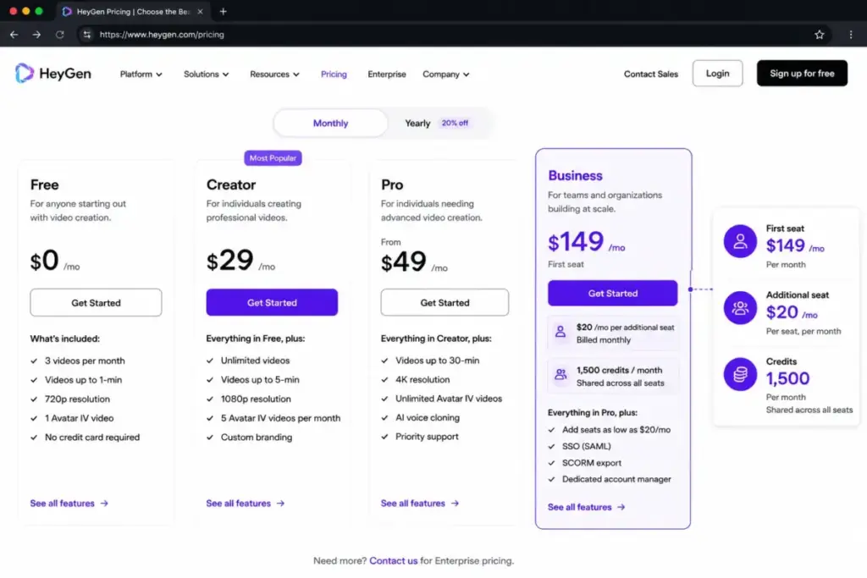Open a new tab with plus icon
The width and height of the screenshot is (867, 578).
224,11
